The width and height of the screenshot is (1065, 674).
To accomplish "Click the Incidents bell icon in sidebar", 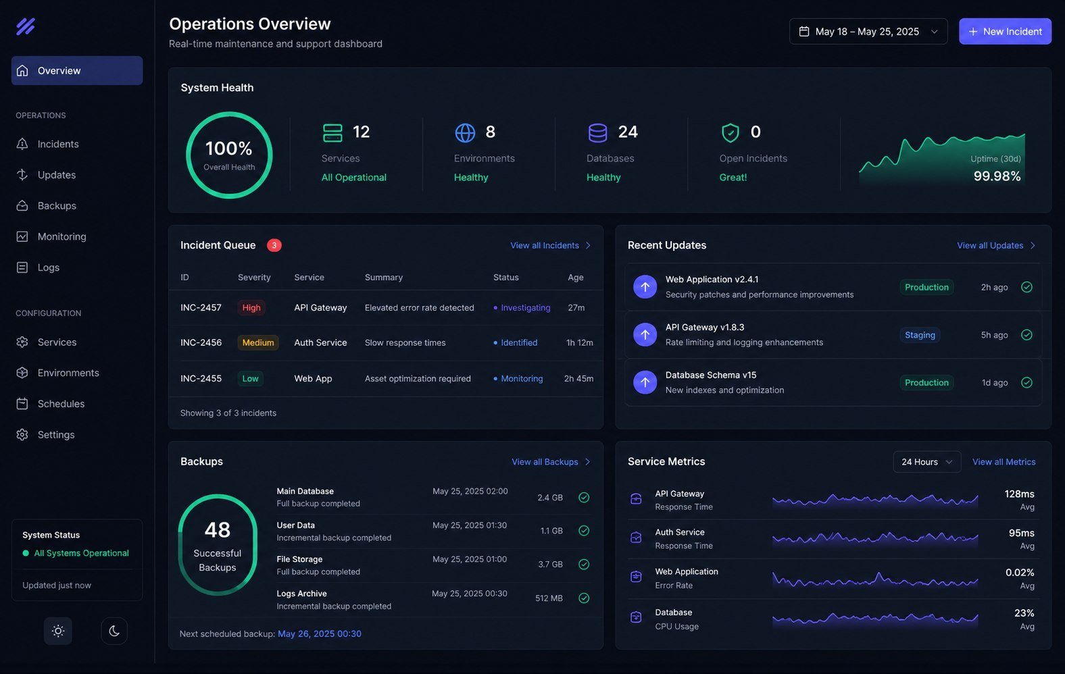I will (22, 144).
